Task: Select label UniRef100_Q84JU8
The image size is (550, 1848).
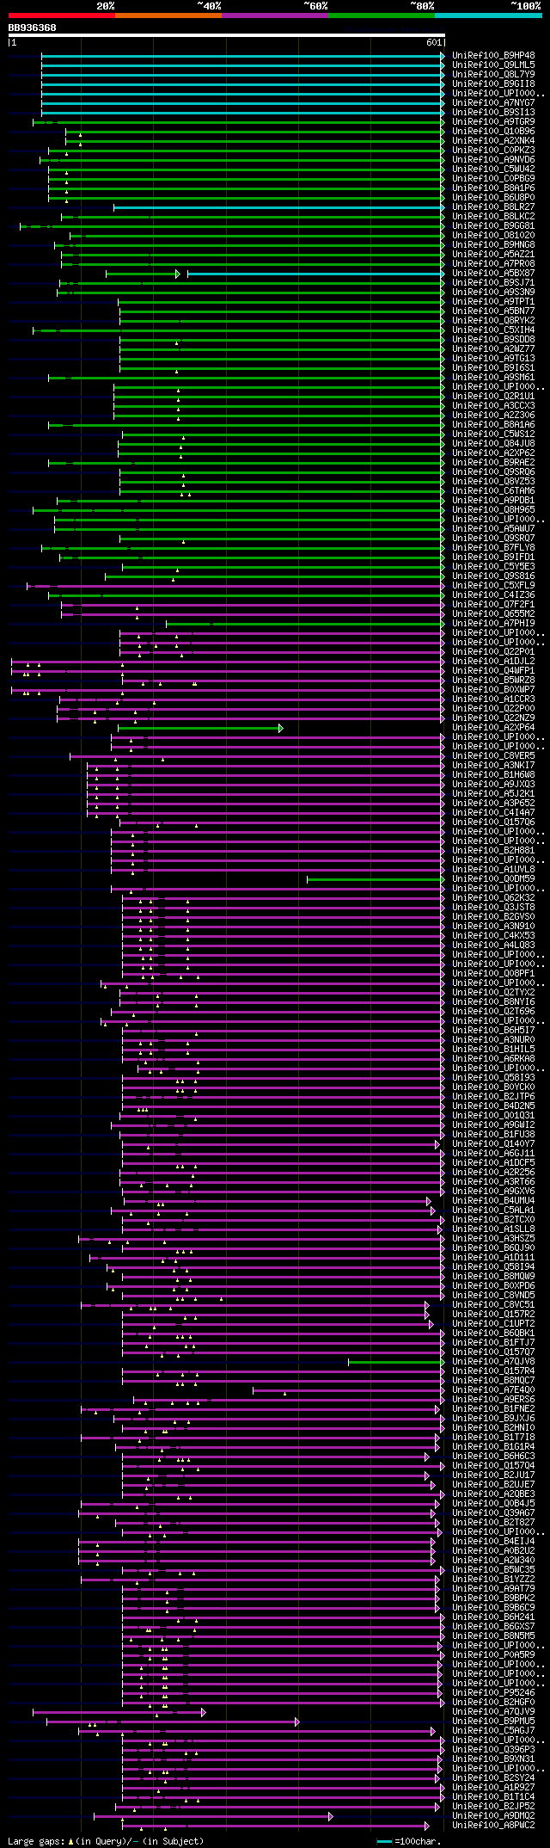Action: (x=493, y=444)
